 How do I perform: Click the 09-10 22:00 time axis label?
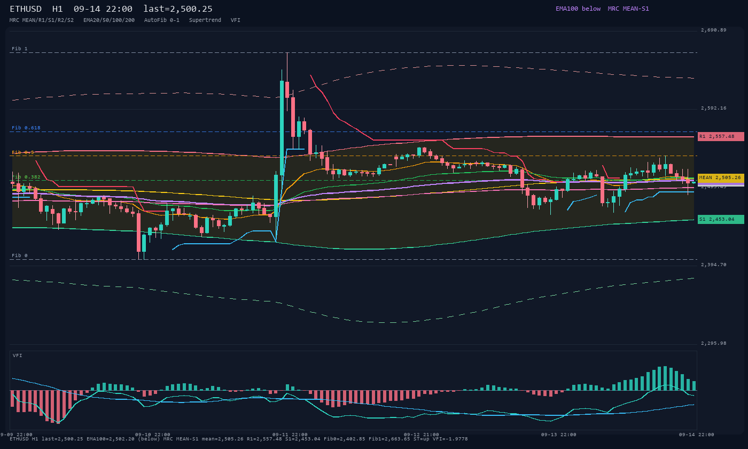pos(152,435)
